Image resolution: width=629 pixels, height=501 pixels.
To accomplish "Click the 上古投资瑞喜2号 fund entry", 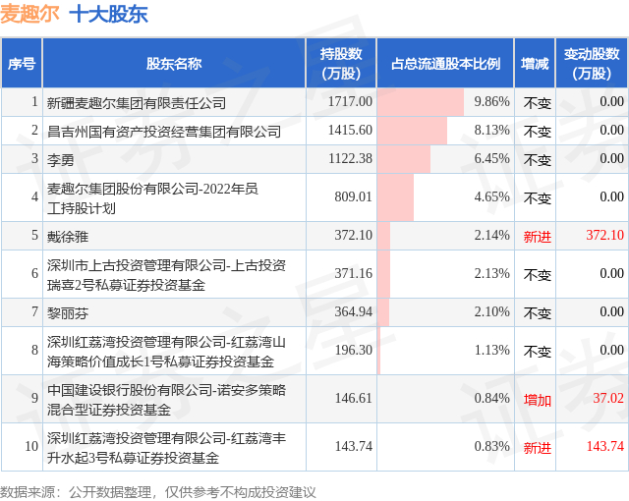I will [166, 275].
